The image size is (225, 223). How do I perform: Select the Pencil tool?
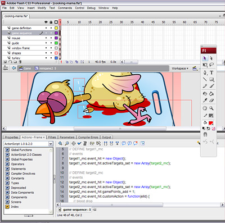click(x=205, y=86)
